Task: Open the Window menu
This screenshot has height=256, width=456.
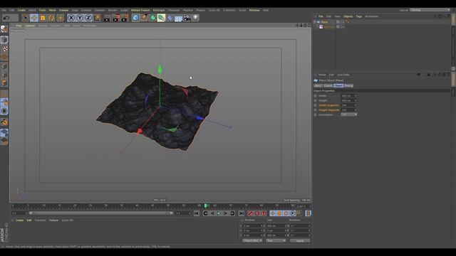Action: coord(254,10)
